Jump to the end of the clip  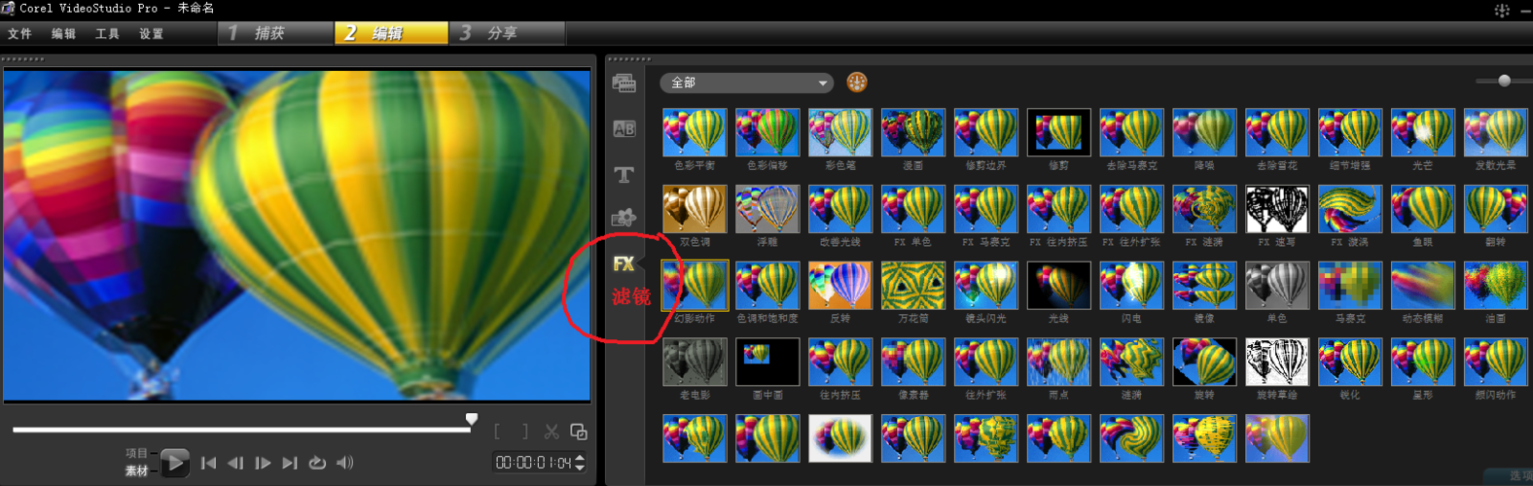290,463
